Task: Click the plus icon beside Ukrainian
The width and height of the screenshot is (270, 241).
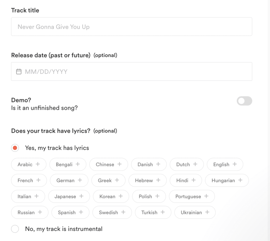Action: click(x=208, y=212)
